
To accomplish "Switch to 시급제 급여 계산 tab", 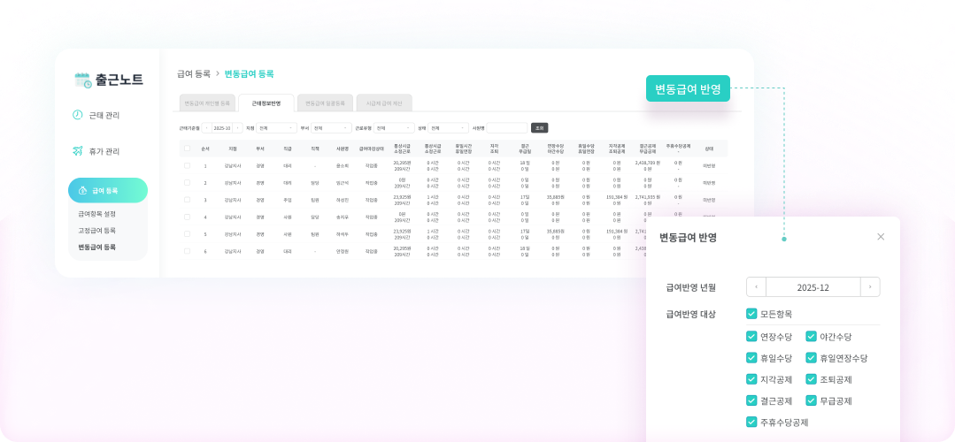I will (385, 103).
